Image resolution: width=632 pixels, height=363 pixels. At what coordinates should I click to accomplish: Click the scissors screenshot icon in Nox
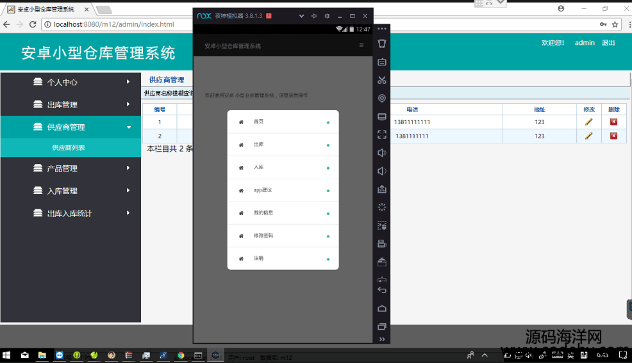(x=381, y=80)
